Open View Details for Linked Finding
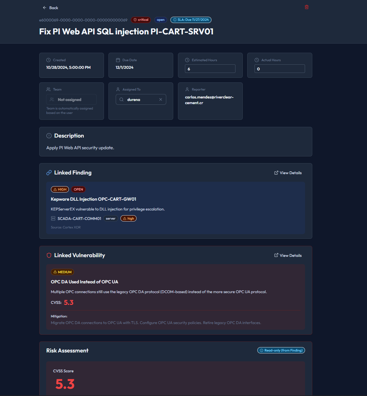 (288, 173)
